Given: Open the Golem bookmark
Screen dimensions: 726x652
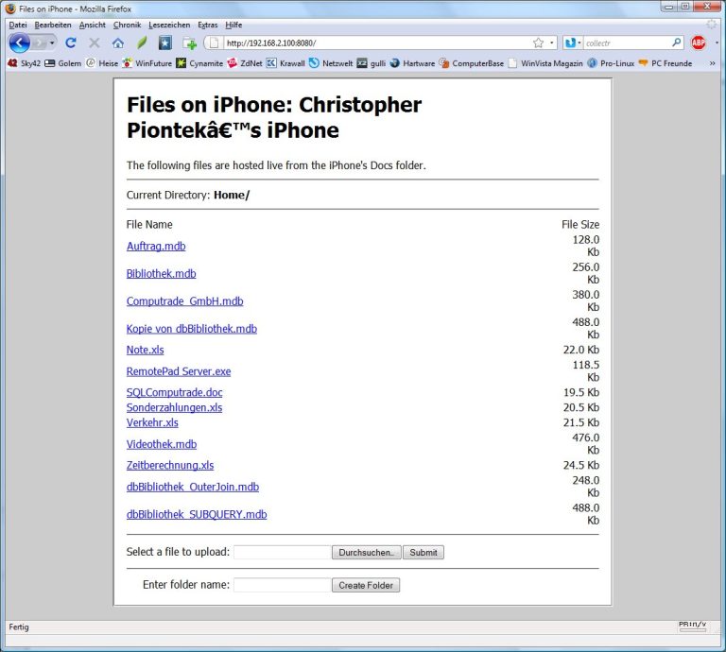Looking at the screenshot, I should click(x=63, y=63).
